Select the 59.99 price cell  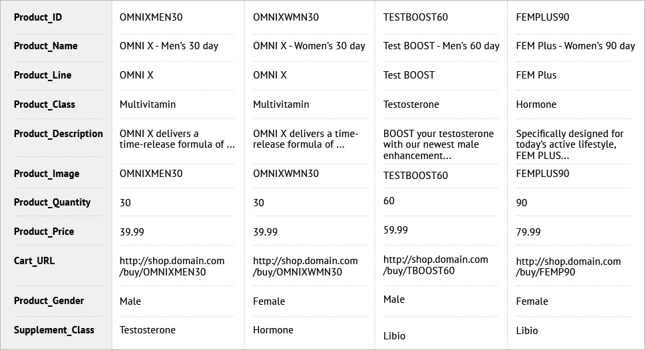point(396,230)
